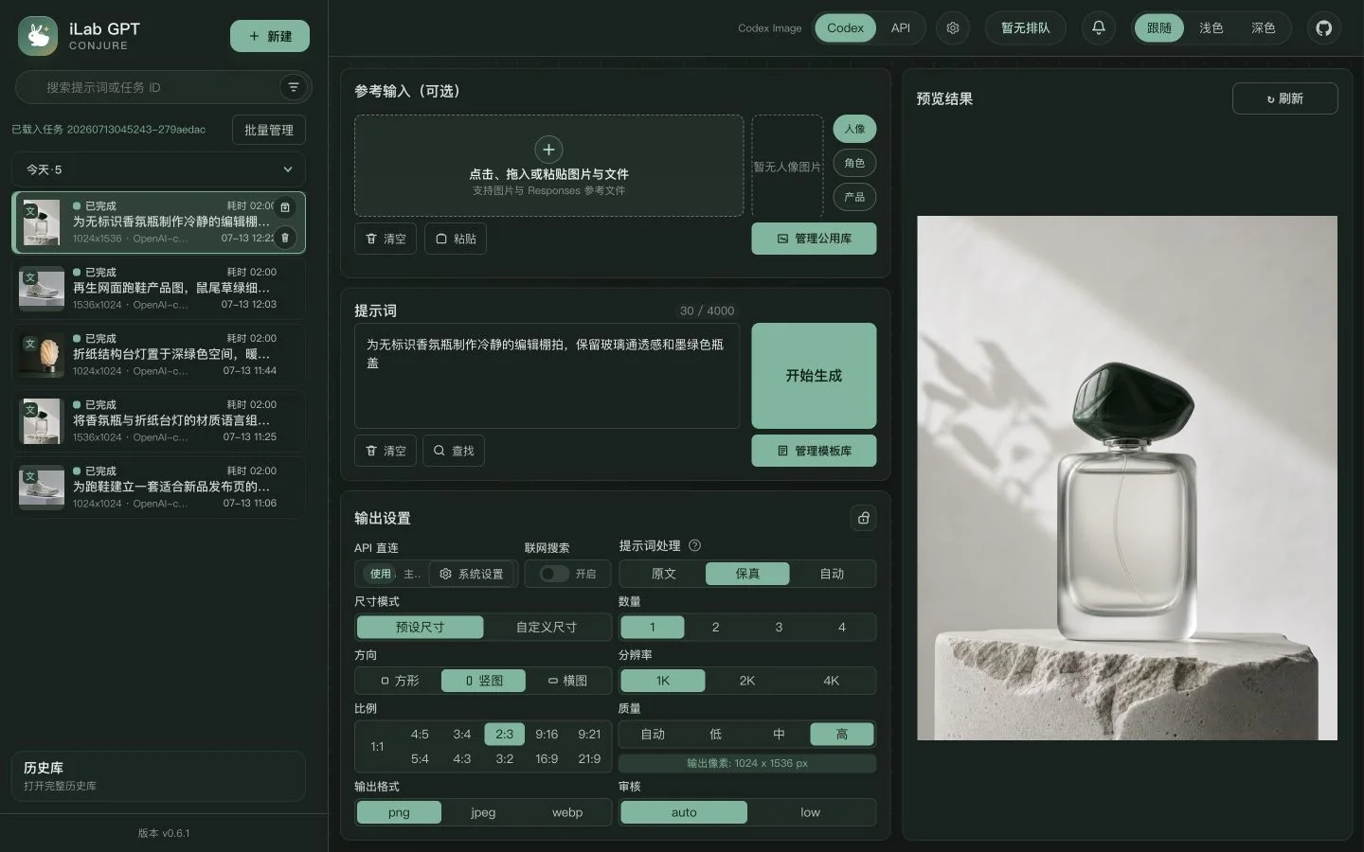Open task 为跑鞋建立一套适合新品发布页的
The image size is (1364, 852).
[x=158, y=487]
